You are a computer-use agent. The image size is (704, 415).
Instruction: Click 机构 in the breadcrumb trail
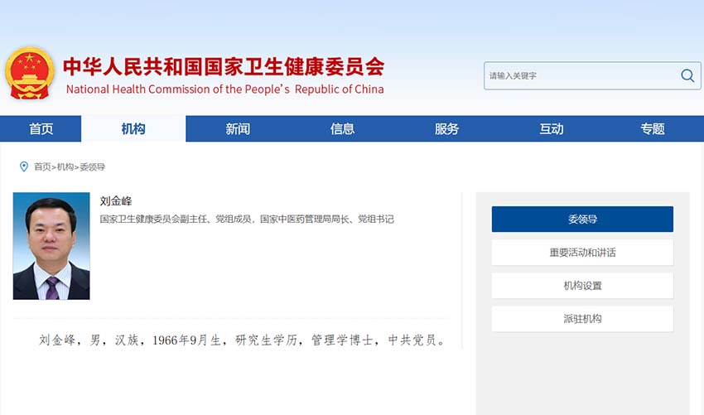[65, 167]
